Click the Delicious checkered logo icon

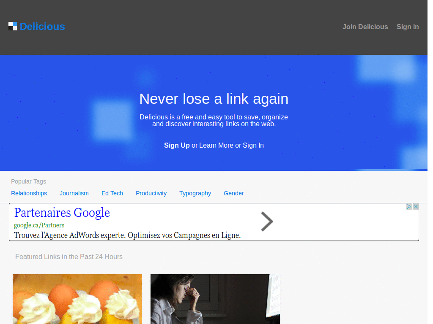tap(13, 27)
